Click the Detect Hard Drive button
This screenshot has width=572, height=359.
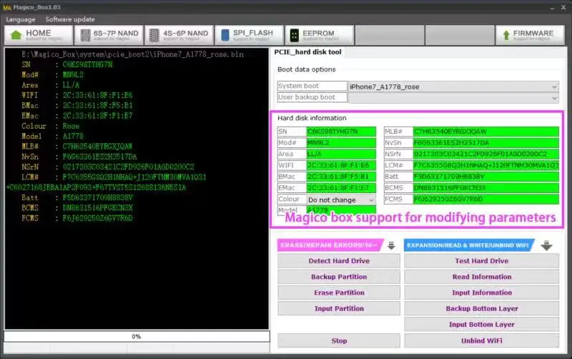339,261
